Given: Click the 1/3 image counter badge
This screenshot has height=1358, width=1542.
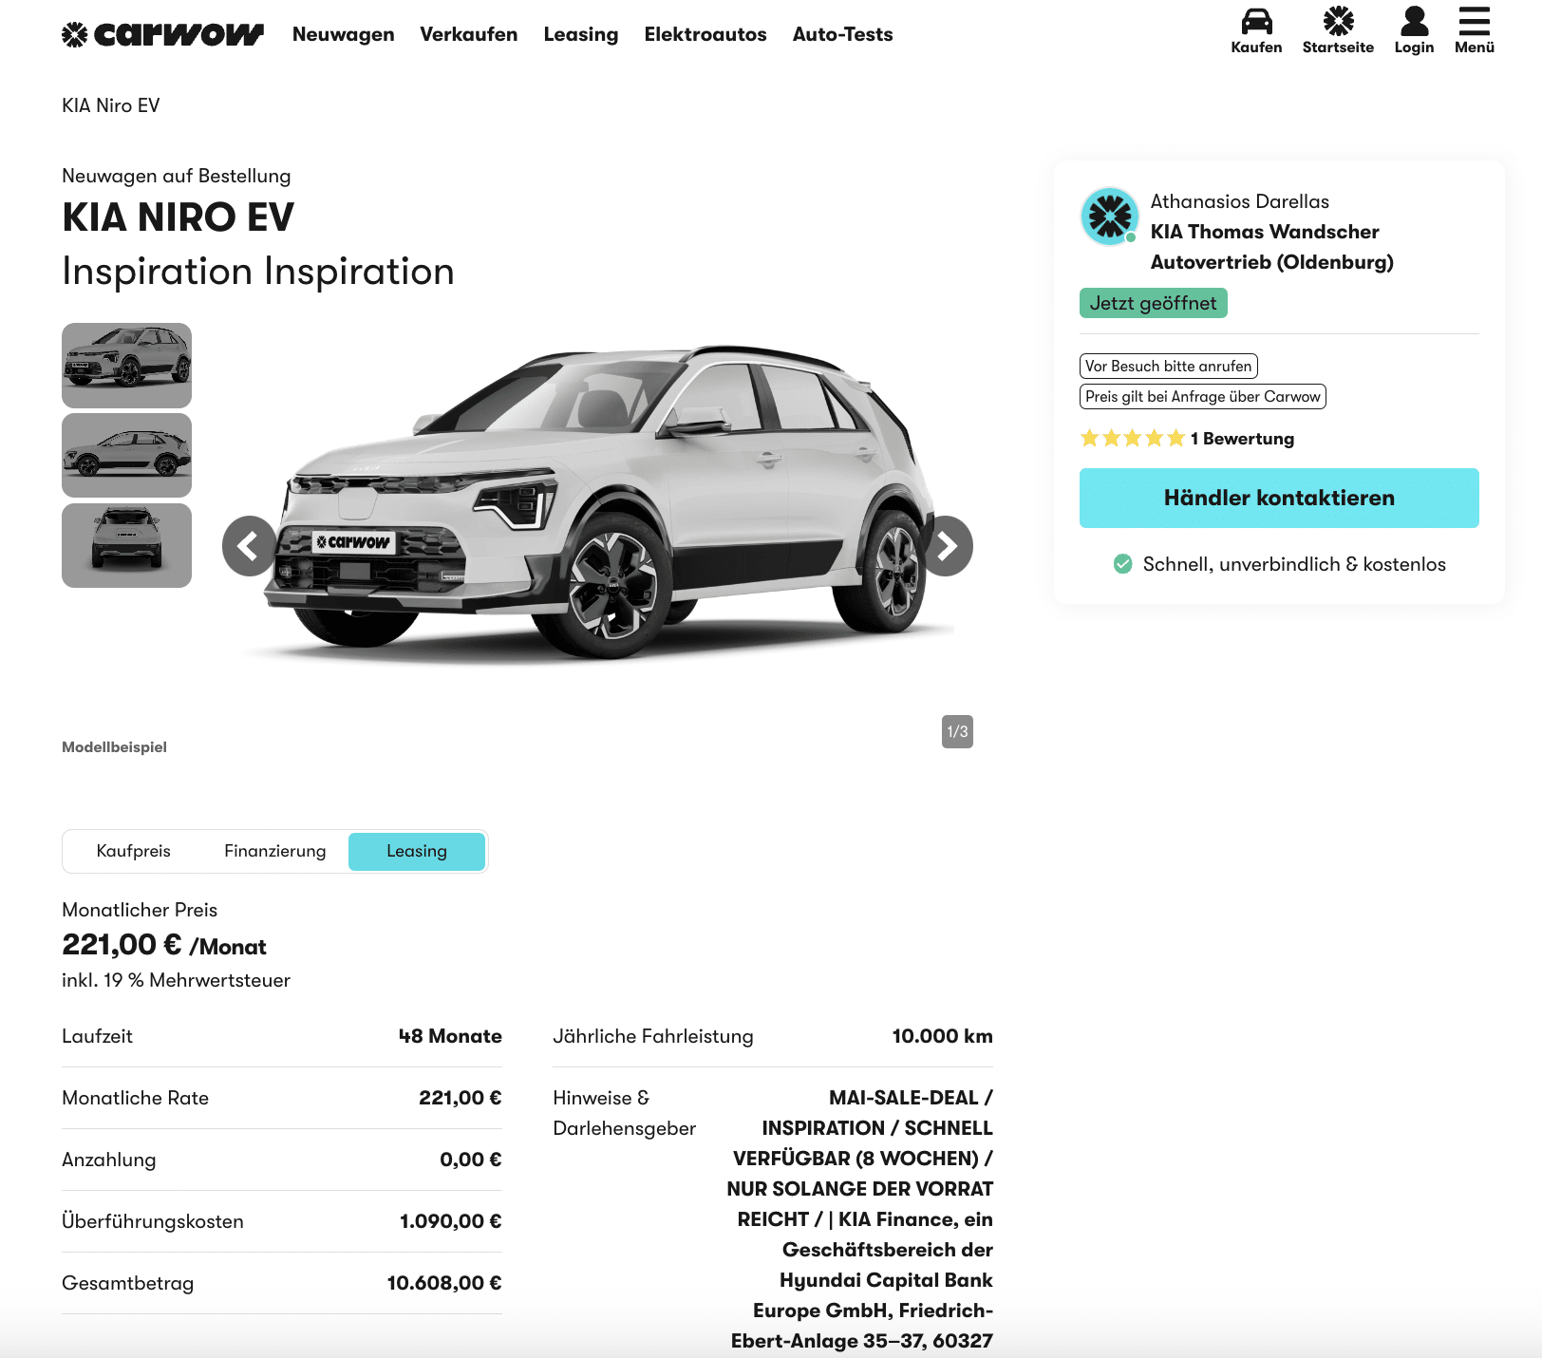Looking at the screenshot, I should 957,731.
